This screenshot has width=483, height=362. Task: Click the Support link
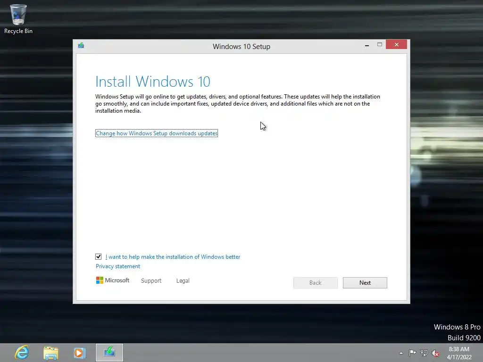tap(151, 281)
